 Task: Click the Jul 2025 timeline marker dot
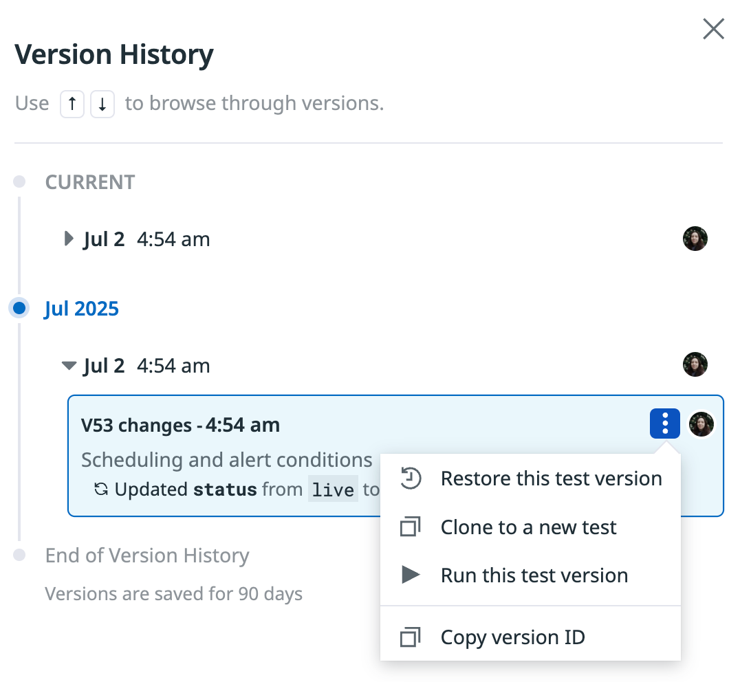pos(19,308)
